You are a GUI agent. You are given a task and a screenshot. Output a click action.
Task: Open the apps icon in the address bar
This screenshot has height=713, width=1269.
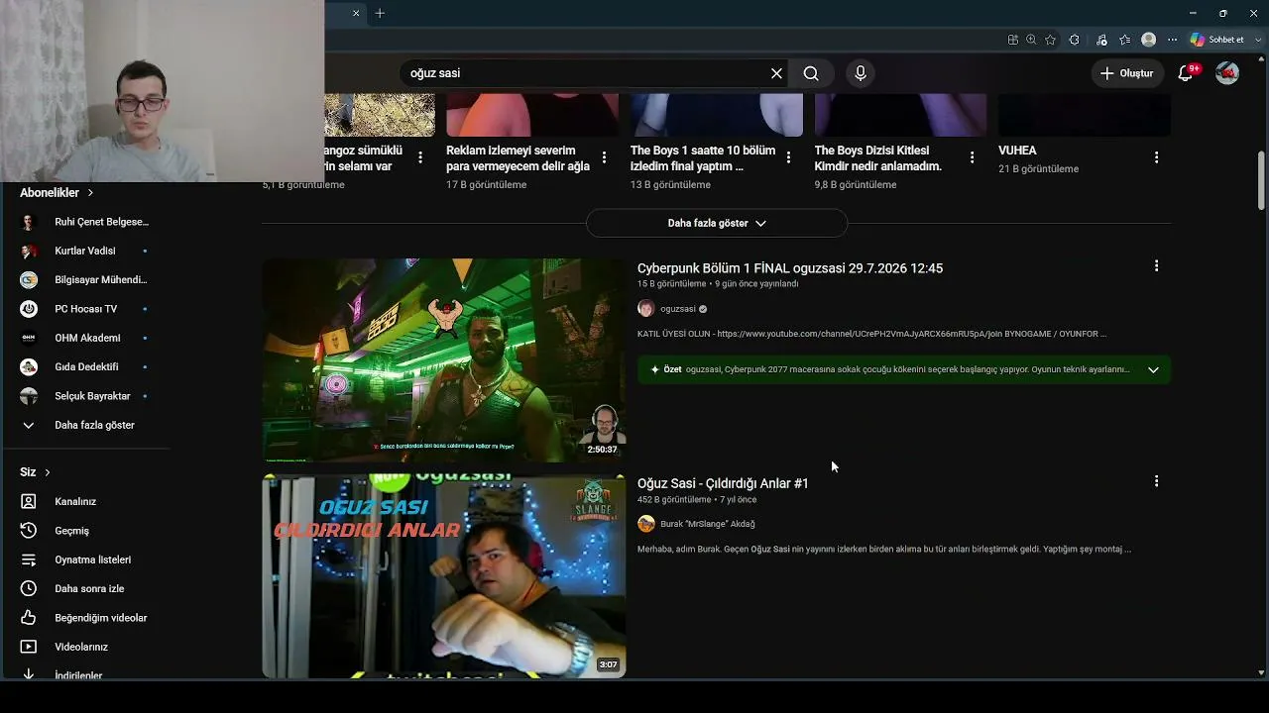coord(1012,40)
